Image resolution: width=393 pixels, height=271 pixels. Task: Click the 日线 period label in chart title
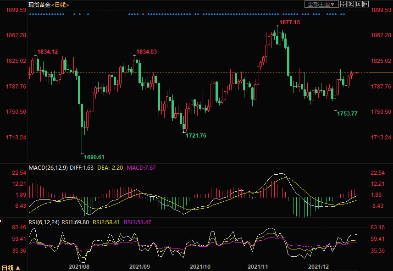coord(60,5)
